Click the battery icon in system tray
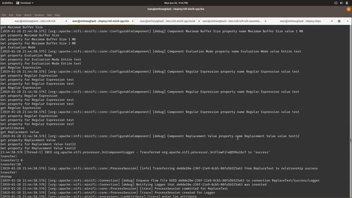 (x=347, y=3)
